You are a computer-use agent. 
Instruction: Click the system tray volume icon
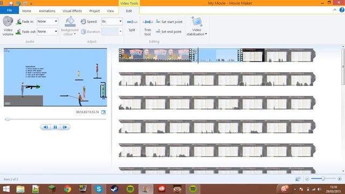319,189
